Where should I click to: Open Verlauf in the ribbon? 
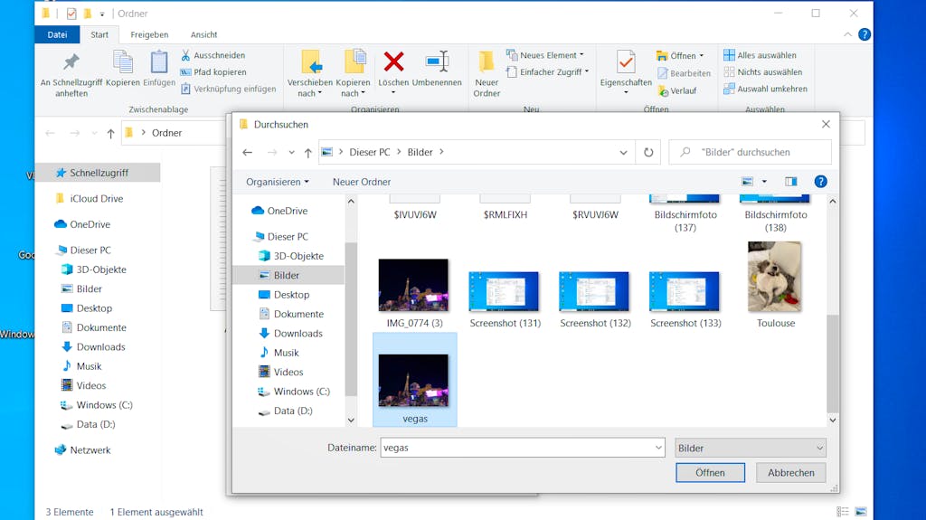pyautogui.click(x=677, y=91)
